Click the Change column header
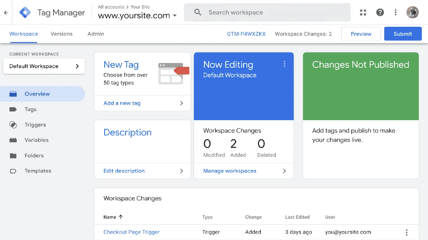Viewport: 428px width, 240px height. coord(253,217)
